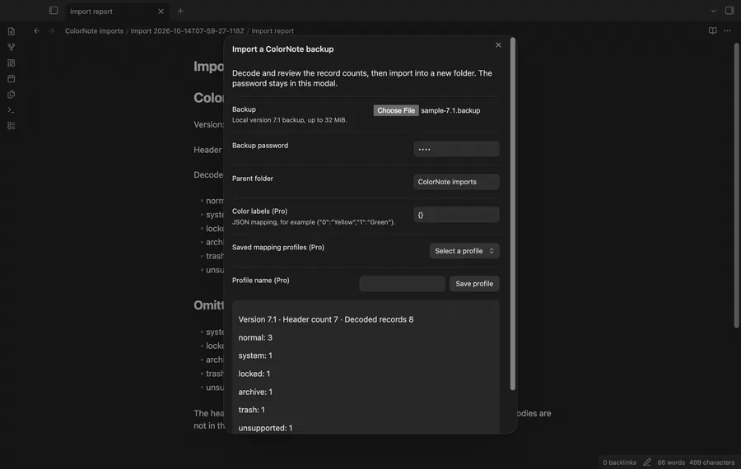Click the 'unsupported: 1' count line
Viewport: 741px width, 469px height.
265,428
